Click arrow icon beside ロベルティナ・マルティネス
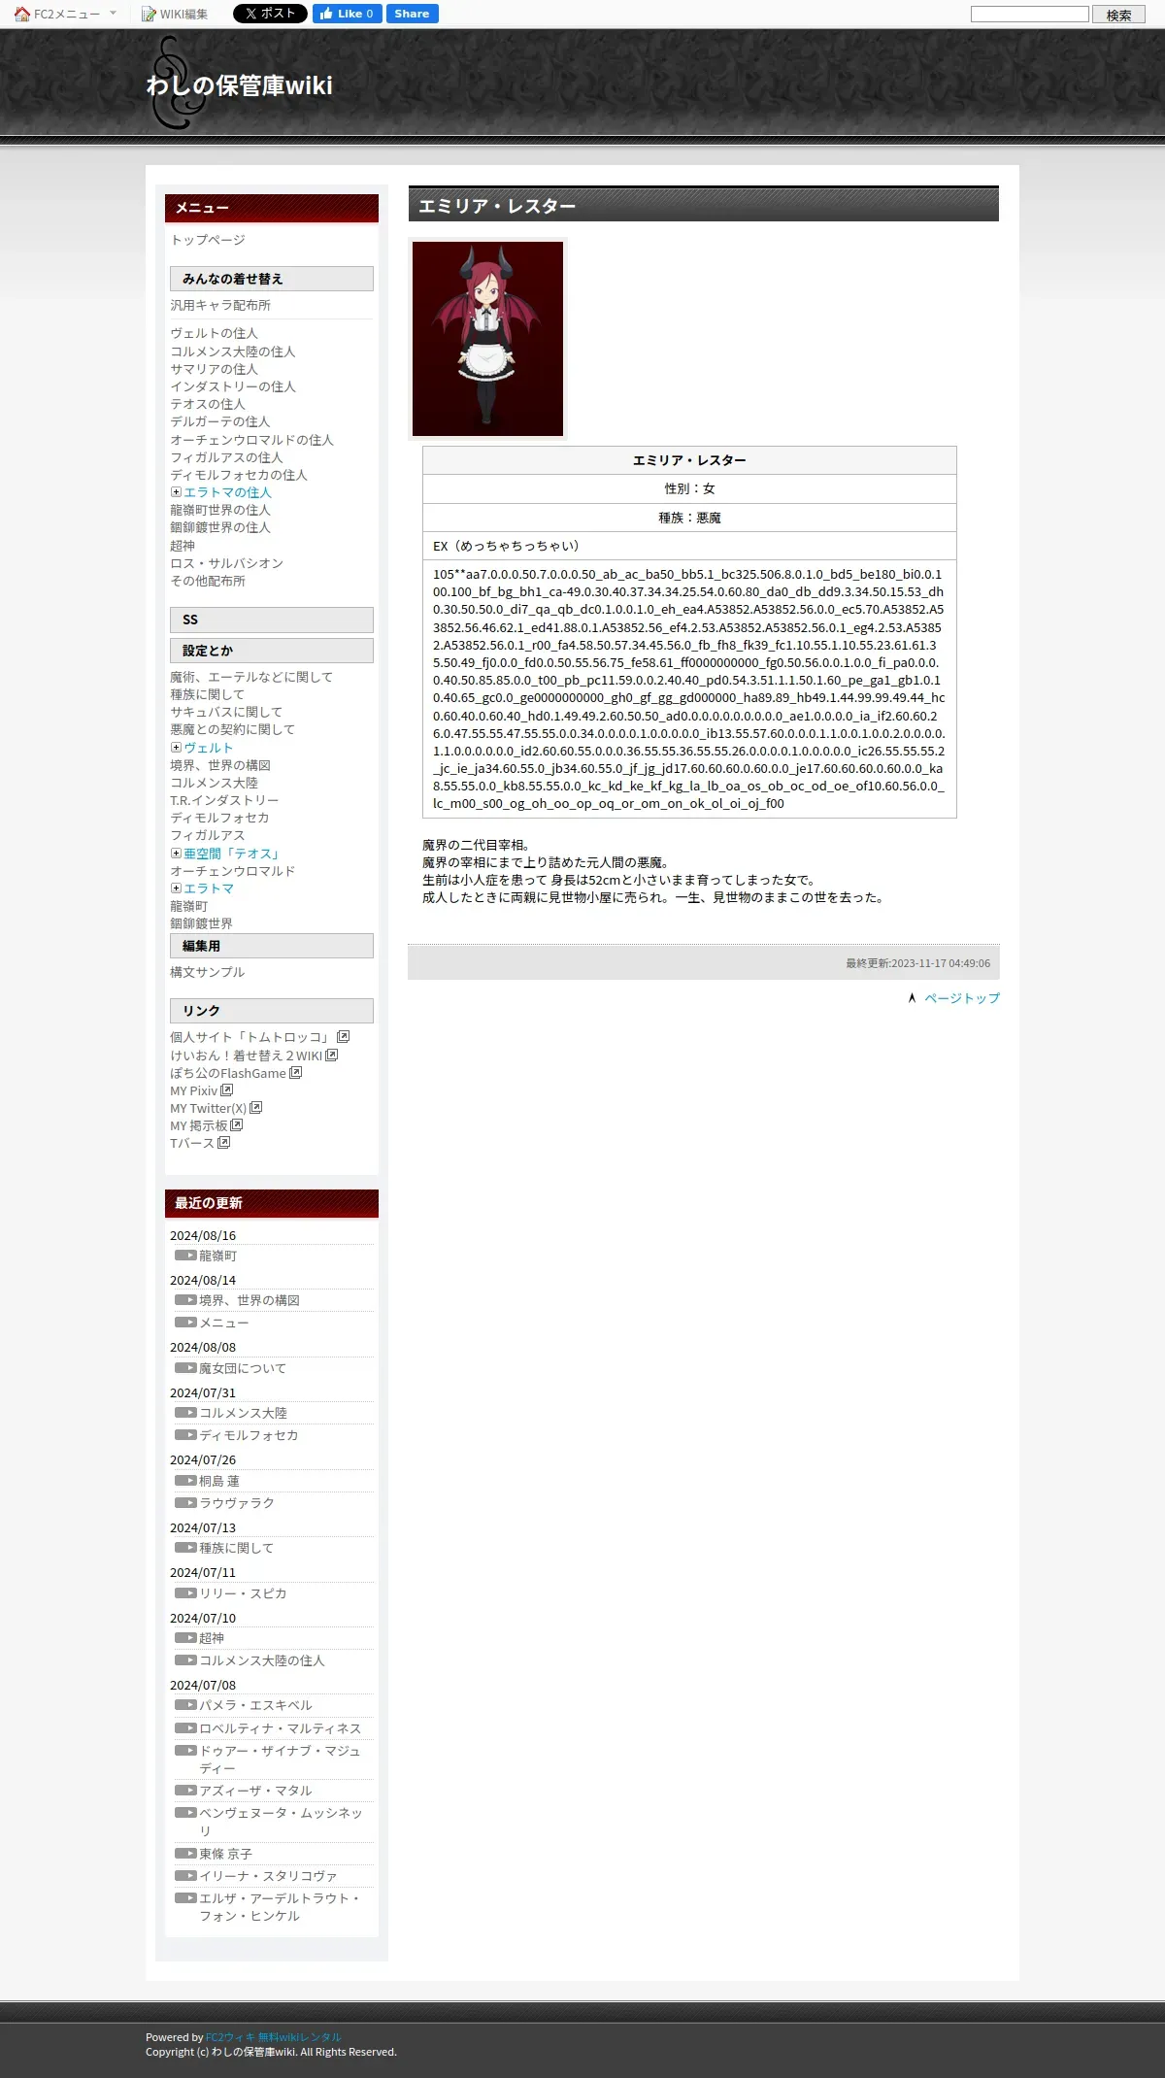This screenshot has width=1165, height=2078. (185, 1728)
